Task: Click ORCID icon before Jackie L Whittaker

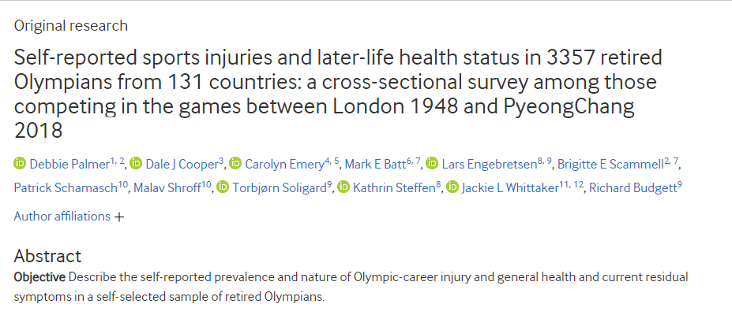Action: (x=452, y=187)
